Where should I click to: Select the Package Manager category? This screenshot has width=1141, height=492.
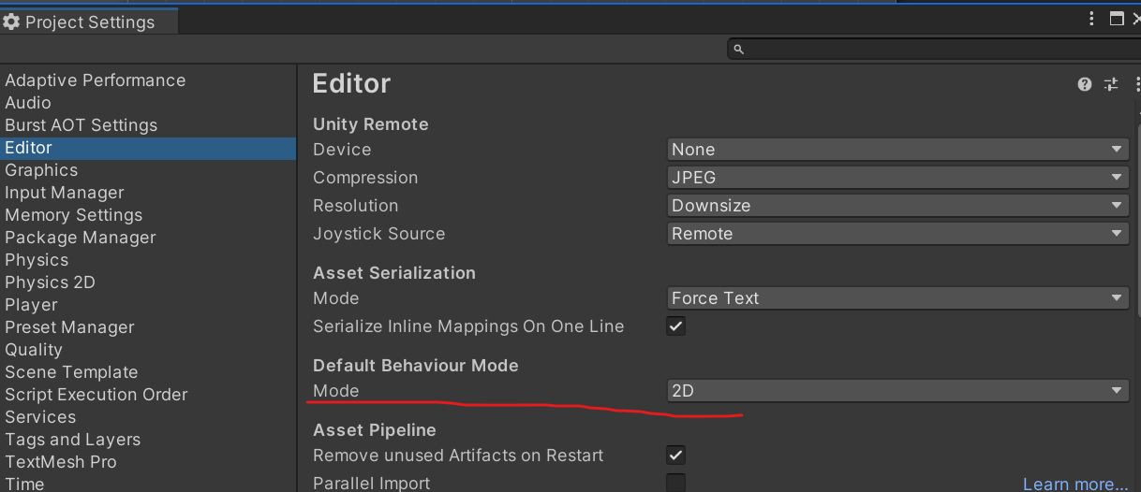coord(148,238)
